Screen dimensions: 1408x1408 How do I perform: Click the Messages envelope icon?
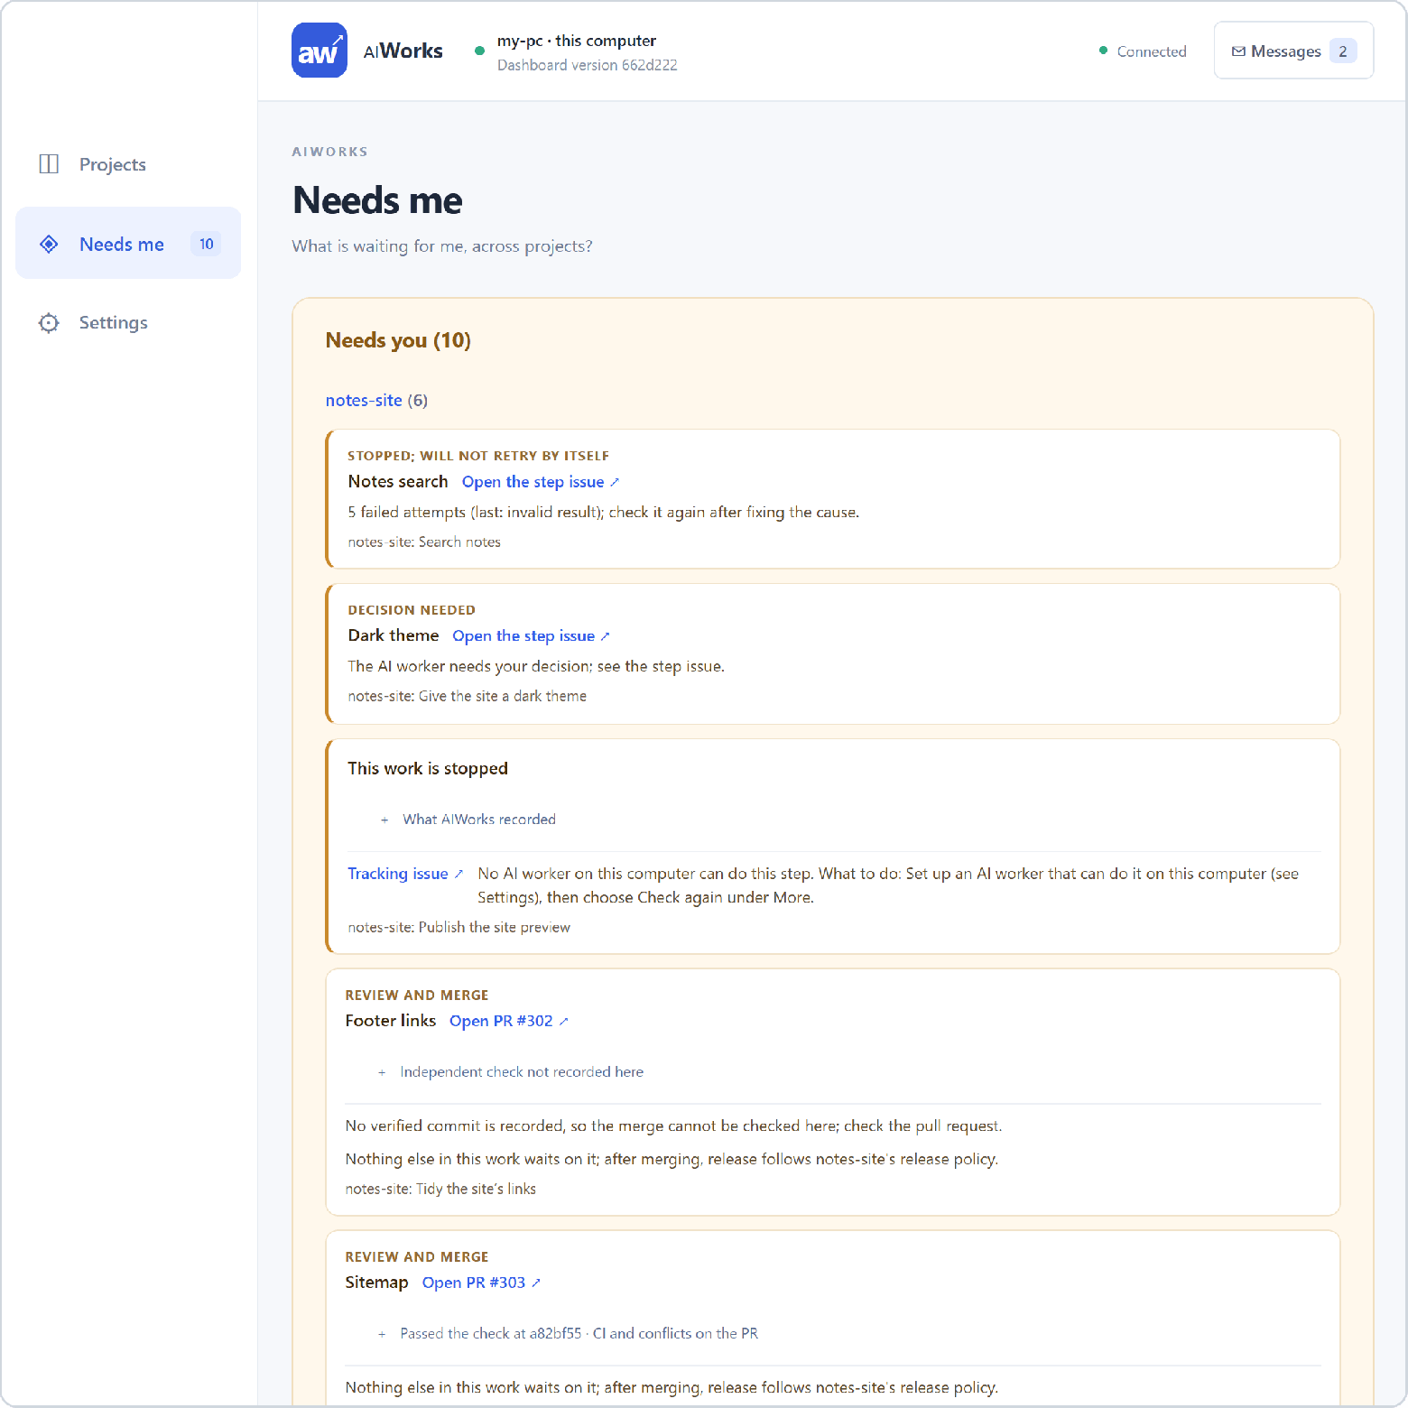click(x=1238, y=51)
